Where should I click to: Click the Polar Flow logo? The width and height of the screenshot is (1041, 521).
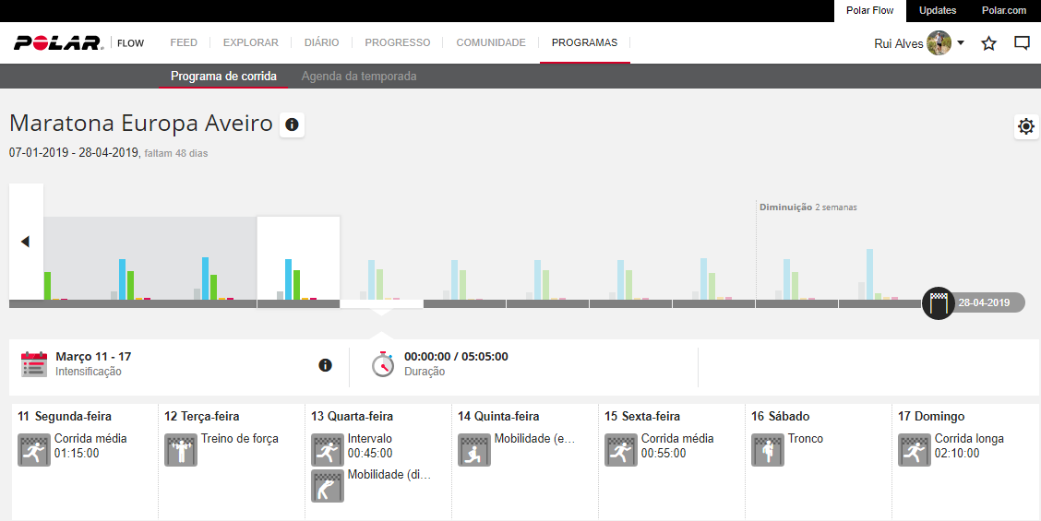pyautogui.click(x=58, y=43)
